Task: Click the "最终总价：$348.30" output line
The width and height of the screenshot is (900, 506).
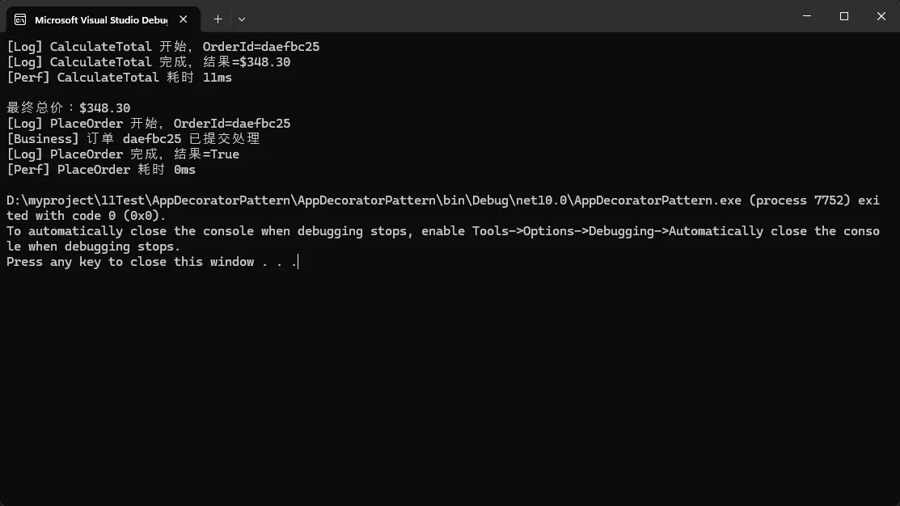Action: (x=68, y=108)
